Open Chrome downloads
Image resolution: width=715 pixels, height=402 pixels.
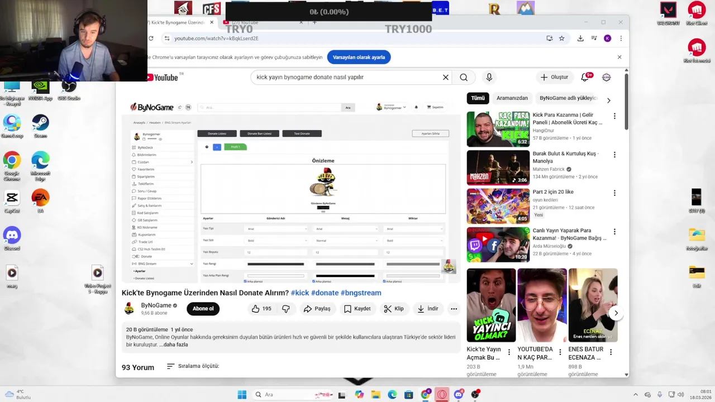[x=580, y=38]
